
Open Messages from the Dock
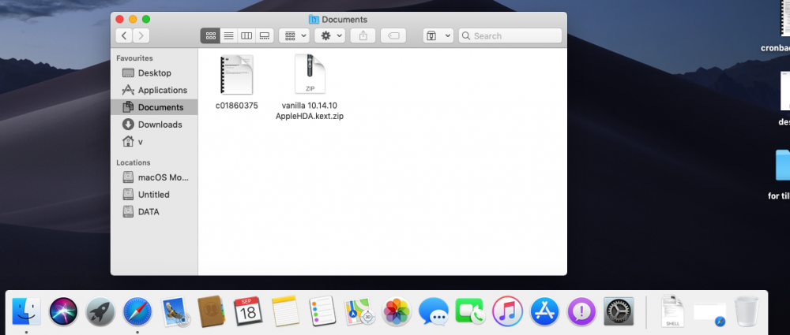pos(433,311)
